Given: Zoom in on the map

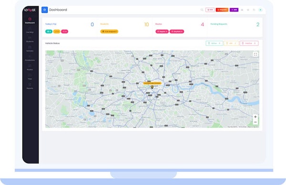Looking at the screenshot, I should [255, 117].
